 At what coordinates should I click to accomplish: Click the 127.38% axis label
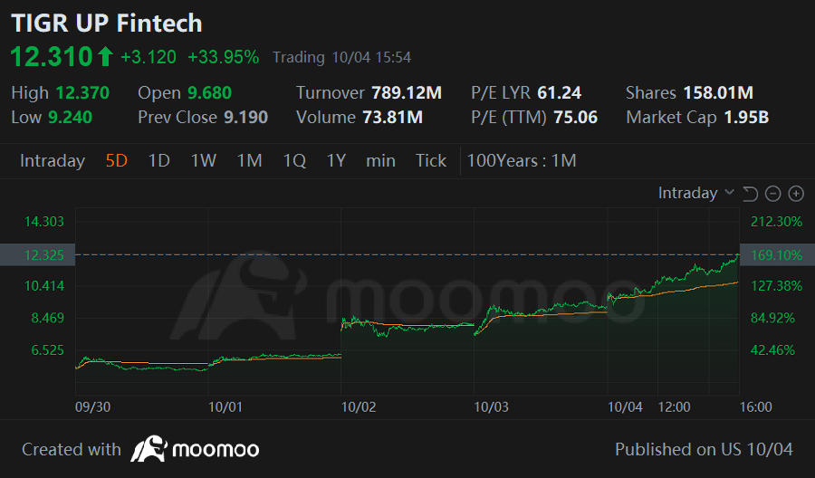(x=777, y=286)
